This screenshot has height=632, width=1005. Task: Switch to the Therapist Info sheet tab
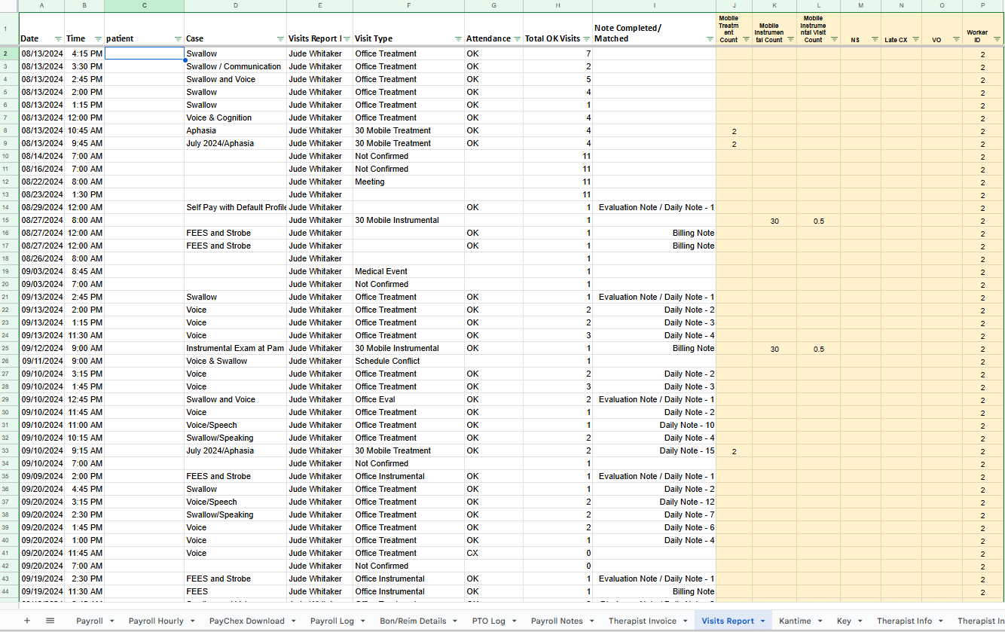904,621
